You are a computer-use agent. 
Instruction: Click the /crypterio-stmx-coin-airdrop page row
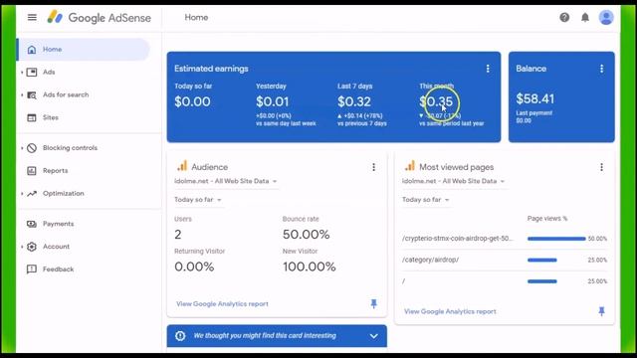pyautogui.click(x=505, y=239)
